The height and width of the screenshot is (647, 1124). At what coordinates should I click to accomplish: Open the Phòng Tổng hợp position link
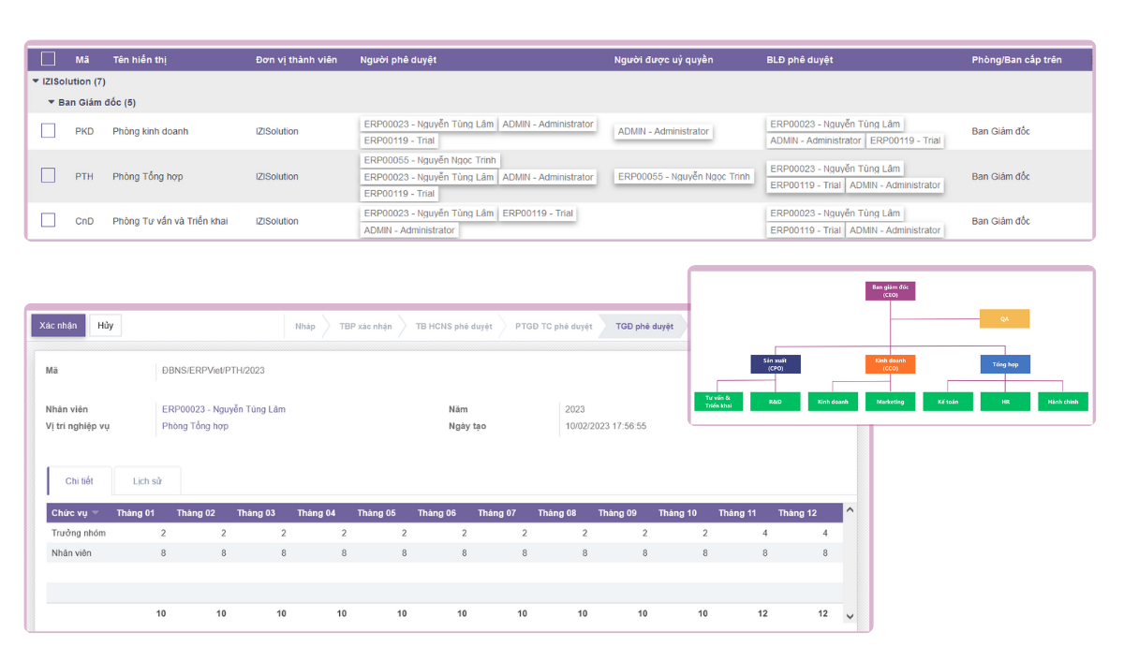[x=195, y=426]
